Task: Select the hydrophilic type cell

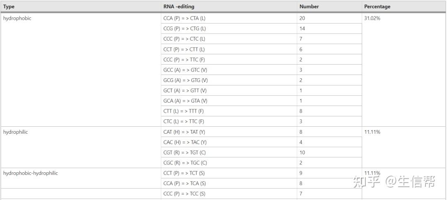Action: coord(15,132)
